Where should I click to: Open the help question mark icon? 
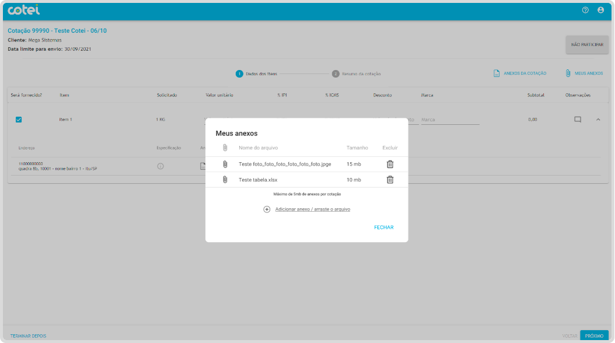coord(585,10)
